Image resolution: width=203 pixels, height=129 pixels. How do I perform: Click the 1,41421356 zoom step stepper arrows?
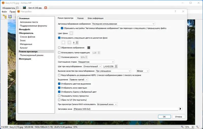pos(116,66)
